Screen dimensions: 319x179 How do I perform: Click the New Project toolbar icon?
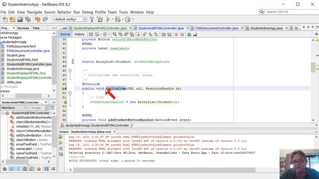pos(12,19)
